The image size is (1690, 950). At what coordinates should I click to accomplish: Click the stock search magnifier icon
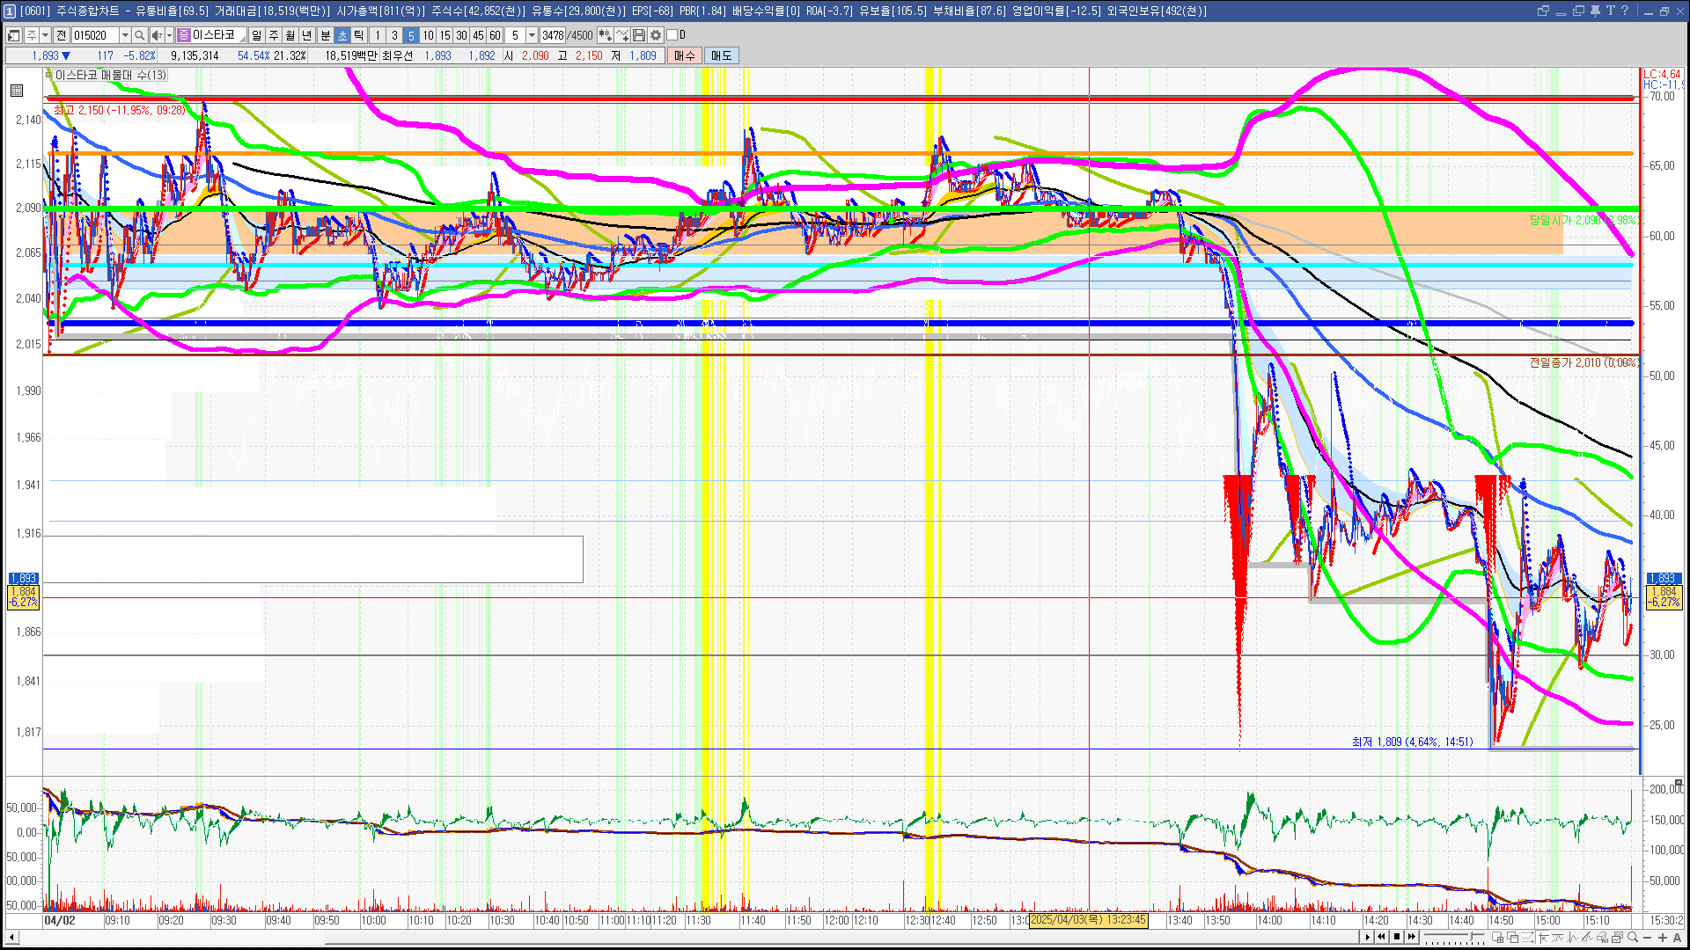pyautogui.click(x=139, y=35)
